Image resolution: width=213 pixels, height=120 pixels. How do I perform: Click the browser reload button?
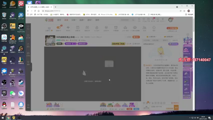point(35,11)
